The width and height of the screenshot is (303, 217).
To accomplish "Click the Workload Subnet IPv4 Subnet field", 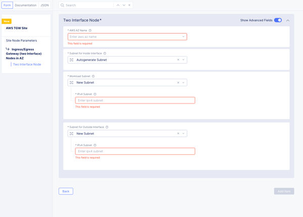I will 135,100.
